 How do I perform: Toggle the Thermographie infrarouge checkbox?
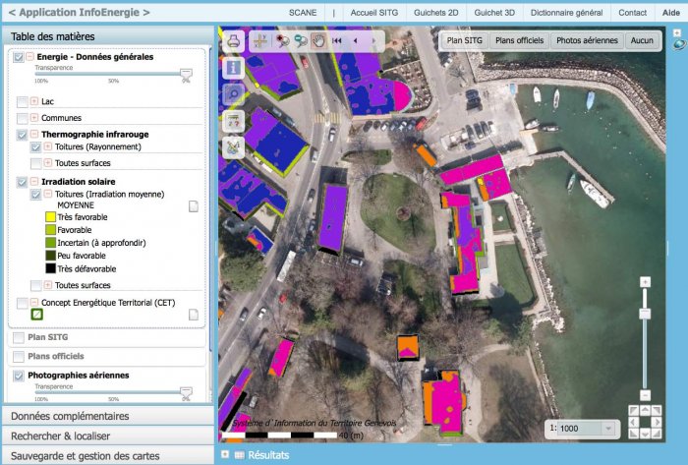pyautogui.click(x=22, y=135)
